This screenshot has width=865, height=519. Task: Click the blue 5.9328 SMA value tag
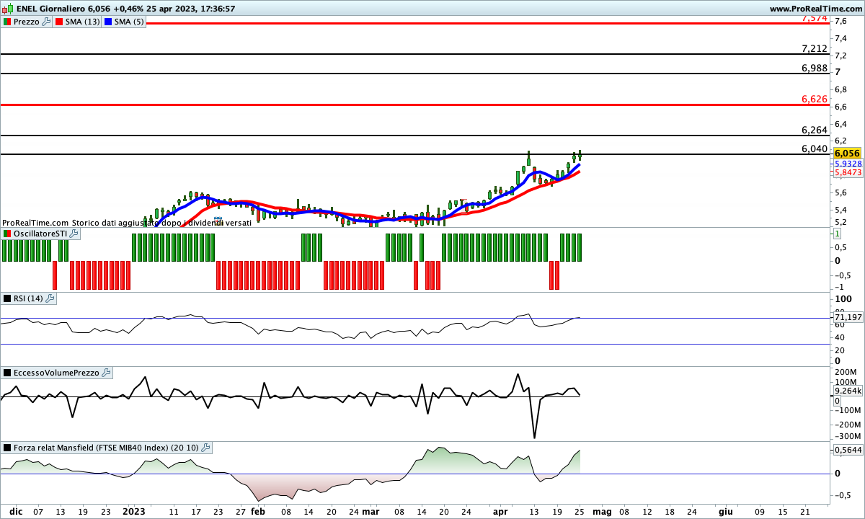(847, 164)
